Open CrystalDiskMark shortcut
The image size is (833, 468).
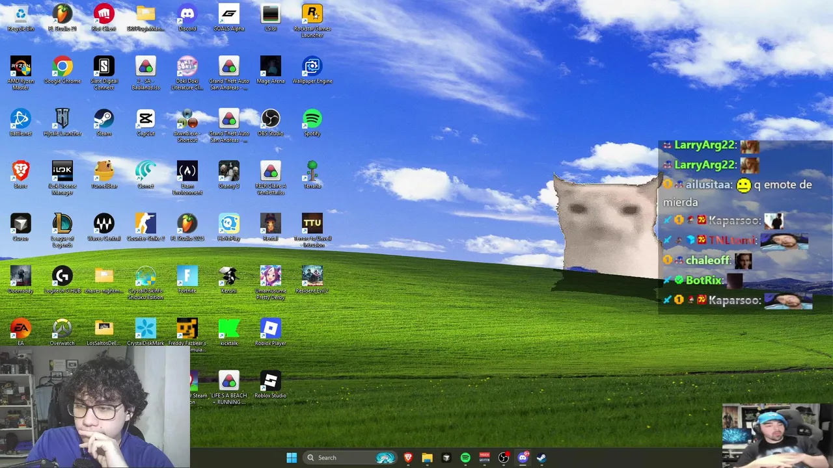146,333
